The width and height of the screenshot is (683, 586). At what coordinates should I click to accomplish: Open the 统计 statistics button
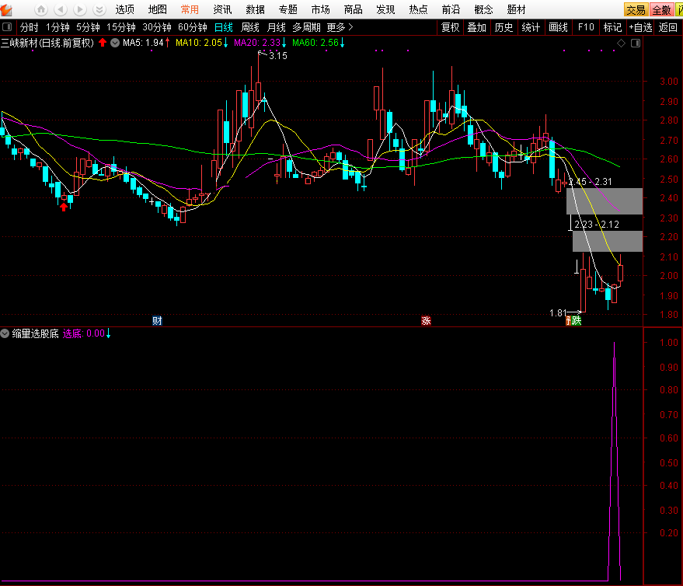pyautogui.click(x=531, y=27)
